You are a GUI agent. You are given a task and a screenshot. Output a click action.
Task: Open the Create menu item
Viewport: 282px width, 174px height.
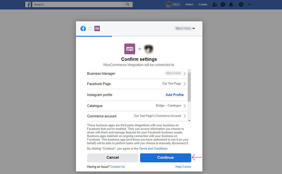(x=203, y=4)
